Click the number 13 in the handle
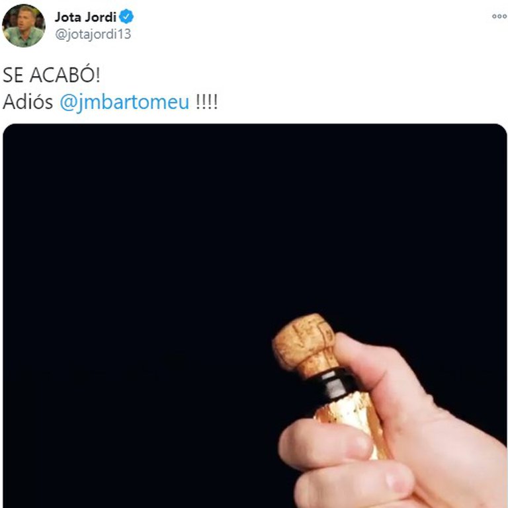The height and width of the screenshot is (508, 508). [x=124, y=34]
